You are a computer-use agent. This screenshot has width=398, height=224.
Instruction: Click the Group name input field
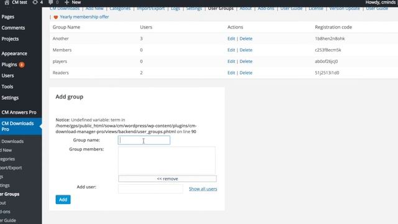pyautogui.click(x=144, y=140)
